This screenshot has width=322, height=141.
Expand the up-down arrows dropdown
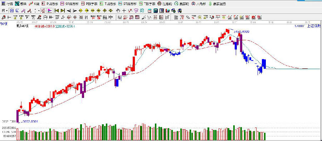coord(36,11)
